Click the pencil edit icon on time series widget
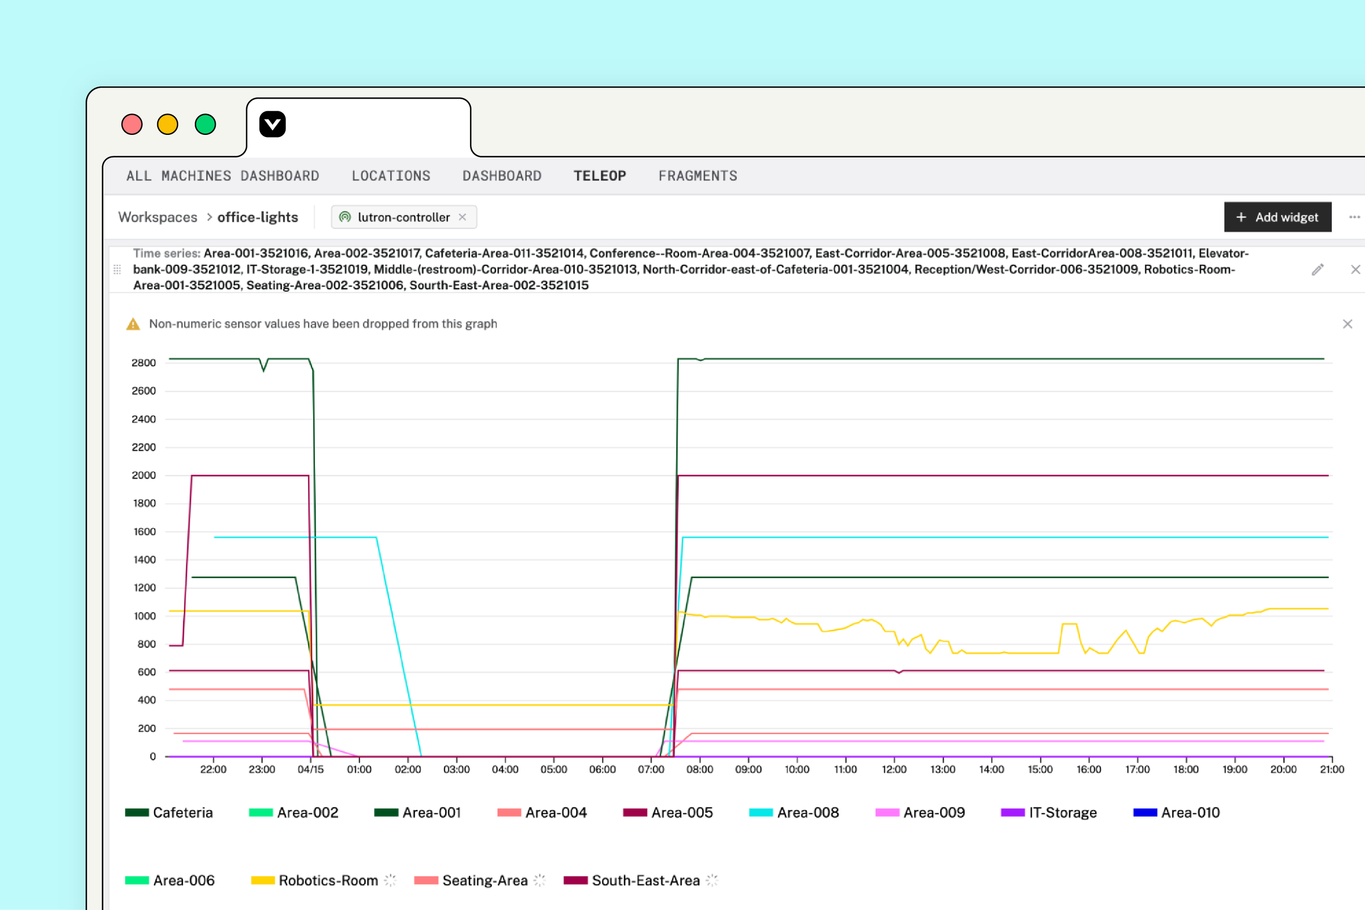The image size is (1365, 910). pos(1317,269)
